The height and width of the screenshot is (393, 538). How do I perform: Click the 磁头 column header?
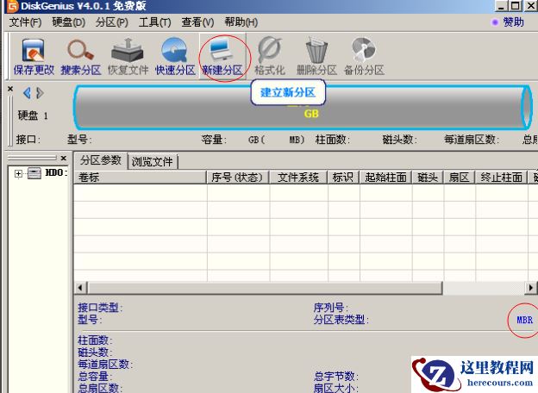[428, 178]
